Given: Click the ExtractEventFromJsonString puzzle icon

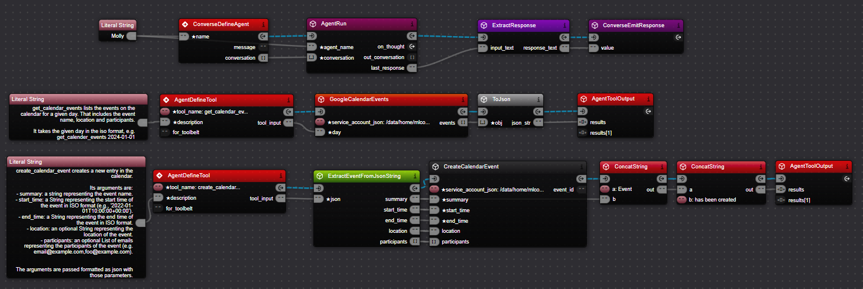Looking at the screenshot, I should tap(320, 176).
